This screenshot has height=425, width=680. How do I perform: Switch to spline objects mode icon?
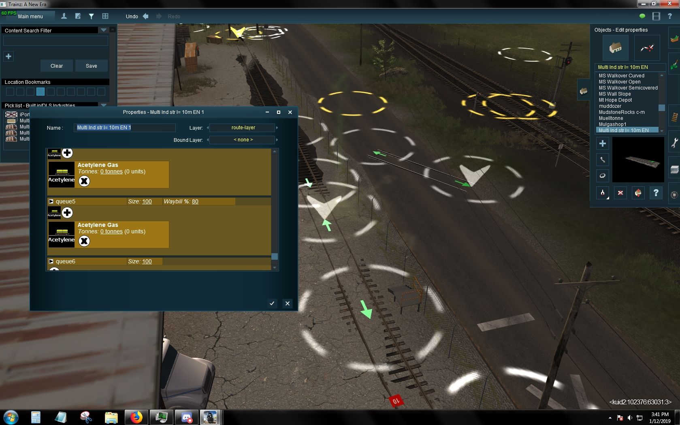(x=647, y=48)
